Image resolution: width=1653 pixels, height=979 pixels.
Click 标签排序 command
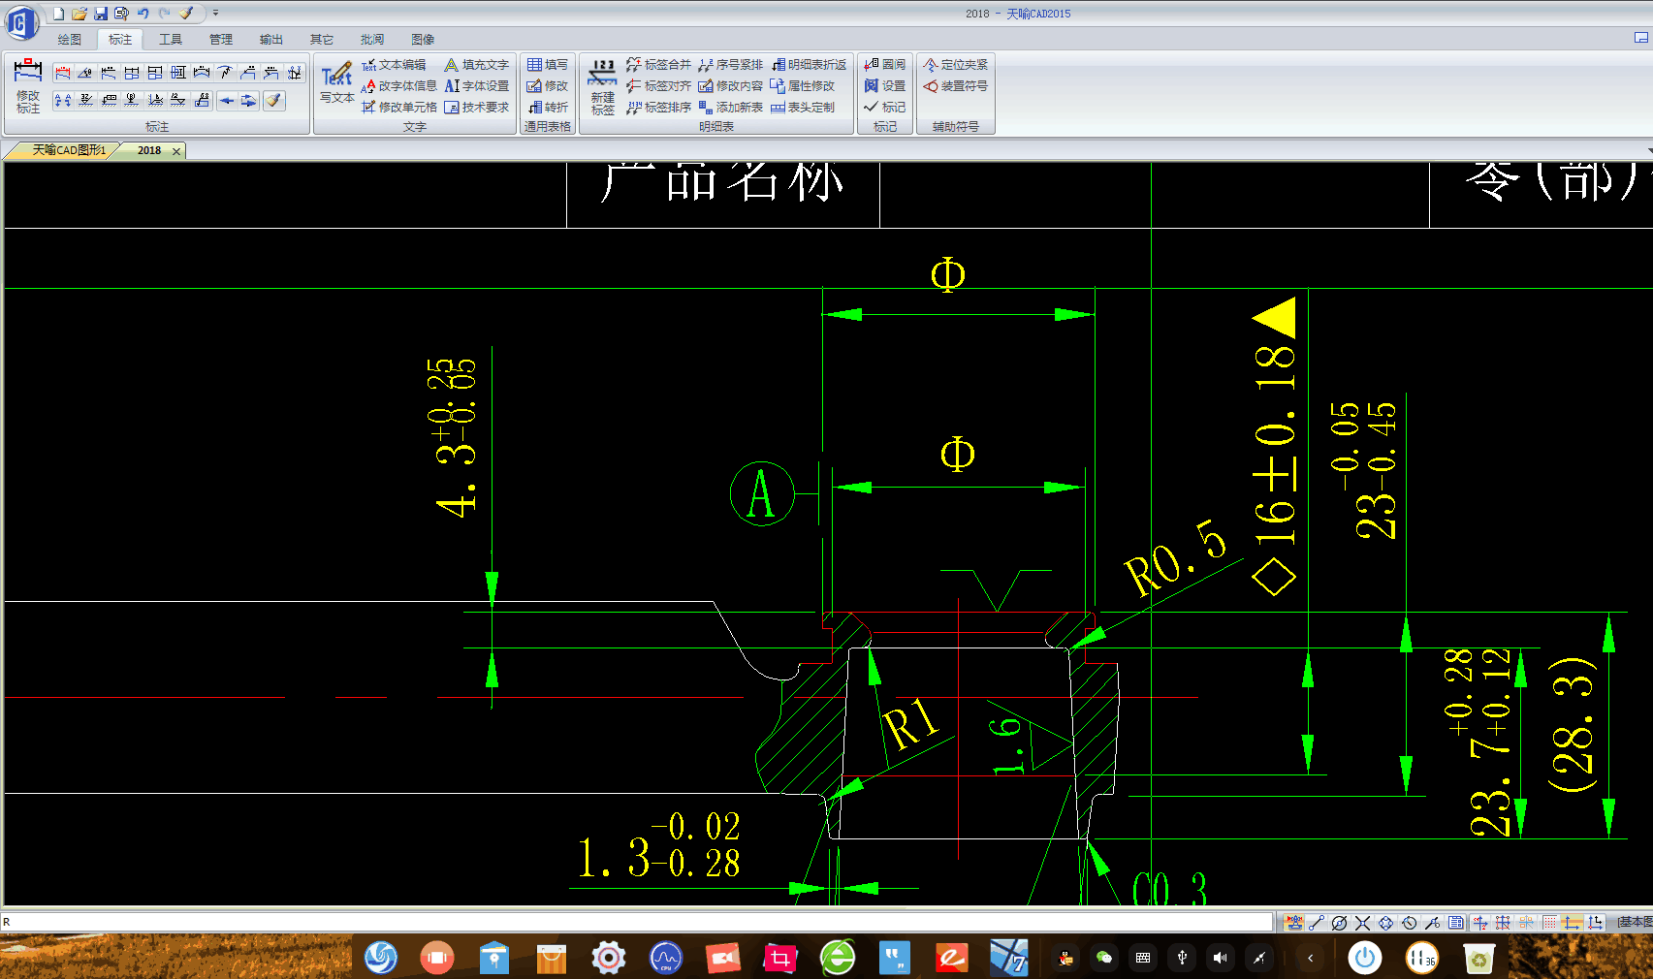(x=658, y=108)
